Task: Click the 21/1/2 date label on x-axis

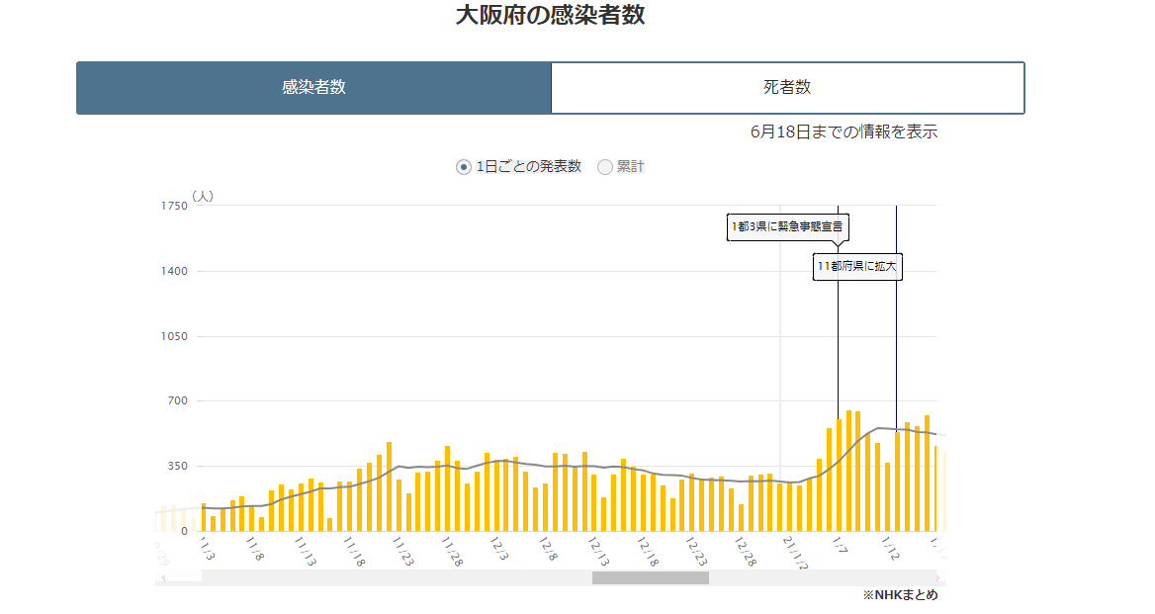Action: coord(795,553)
